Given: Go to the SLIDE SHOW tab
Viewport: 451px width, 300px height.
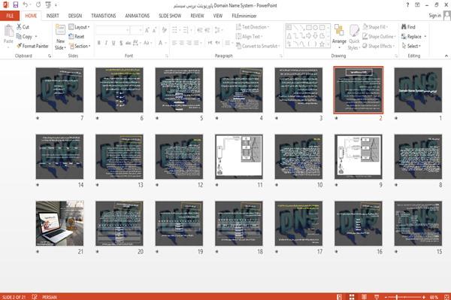Looking at the screenshot, I should (170, 16).
